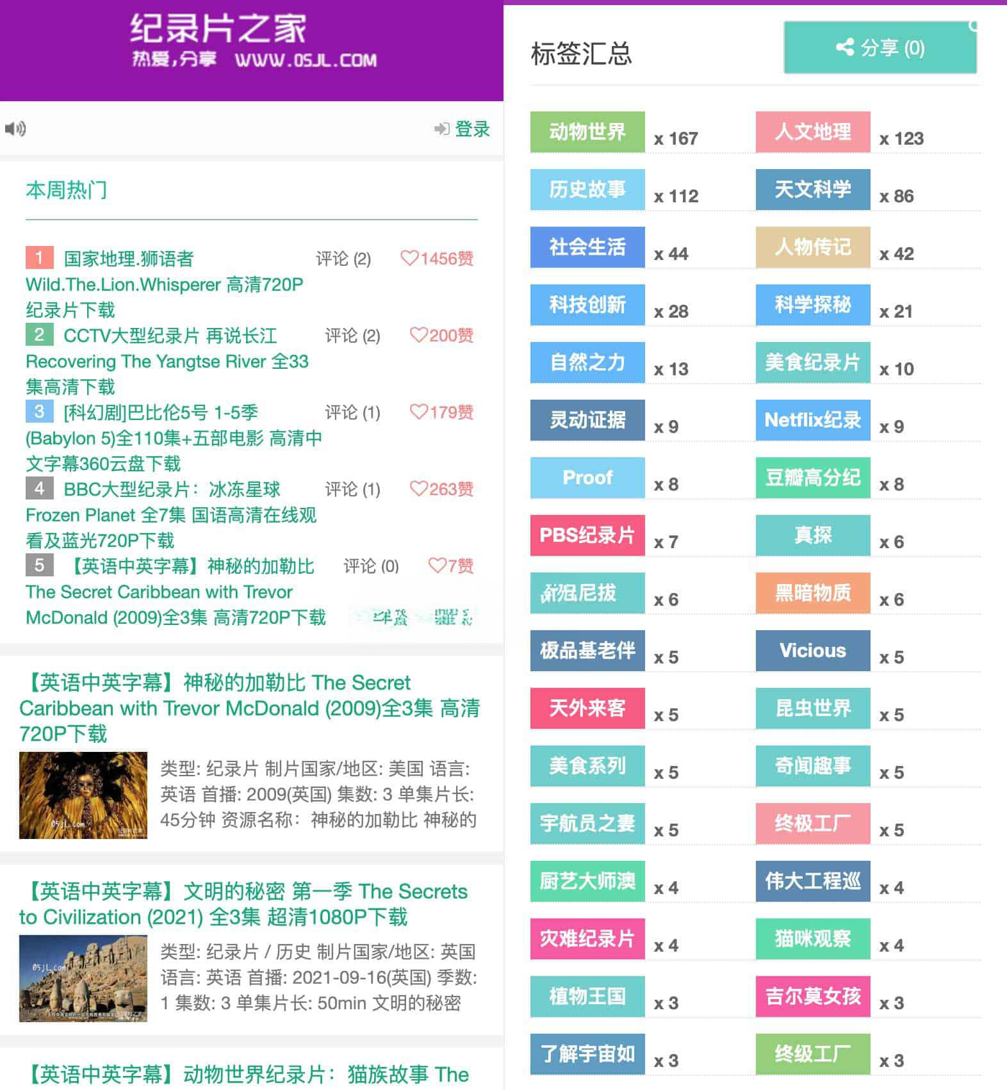The height and width of the screenshot is (1090, 1007).
Task: Select the 人物传记 tag
Action: (x=813, y=247)
